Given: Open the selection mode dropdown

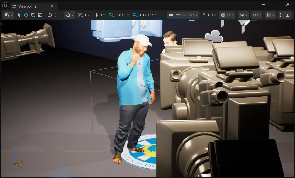Looking at the screenshot, I should click(x=9, y=15).
